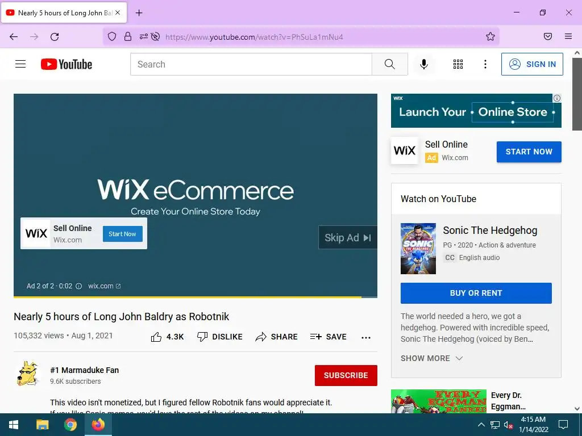Open Firefox tracking protection shield
This screenshot has height=436, width=582.
(x=112, y=36)
